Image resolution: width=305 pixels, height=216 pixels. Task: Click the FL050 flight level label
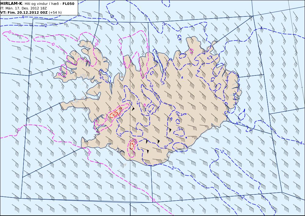coord(68,4)
